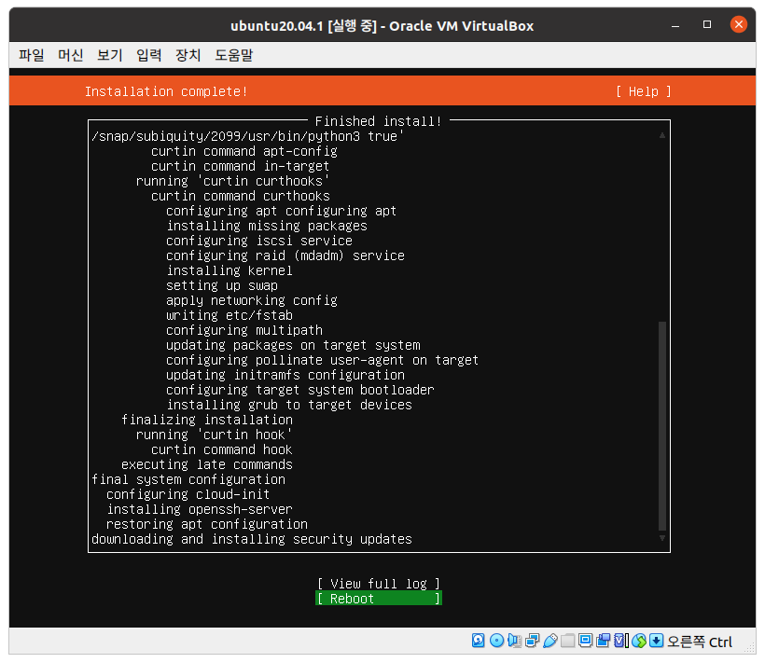Click the shared folders status icon
Viewport: 765px width, 663px height.
click(x=567, y=640)
